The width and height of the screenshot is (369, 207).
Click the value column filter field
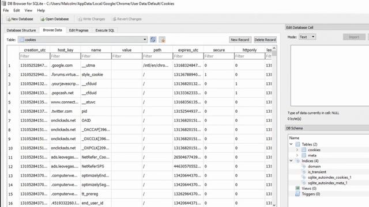click(127, 56)
